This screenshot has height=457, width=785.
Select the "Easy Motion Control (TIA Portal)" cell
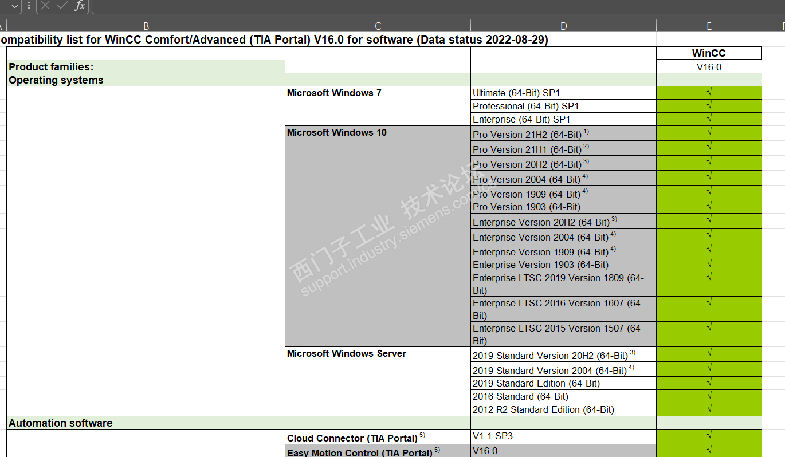pyautogui.click(x=378, y=451)
